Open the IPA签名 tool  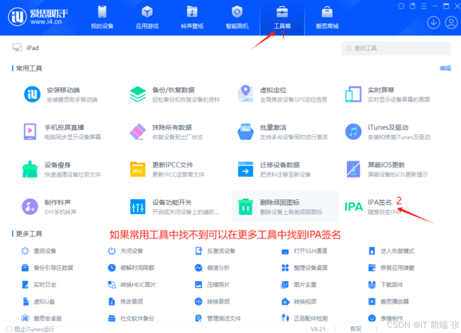pos(373,207)
